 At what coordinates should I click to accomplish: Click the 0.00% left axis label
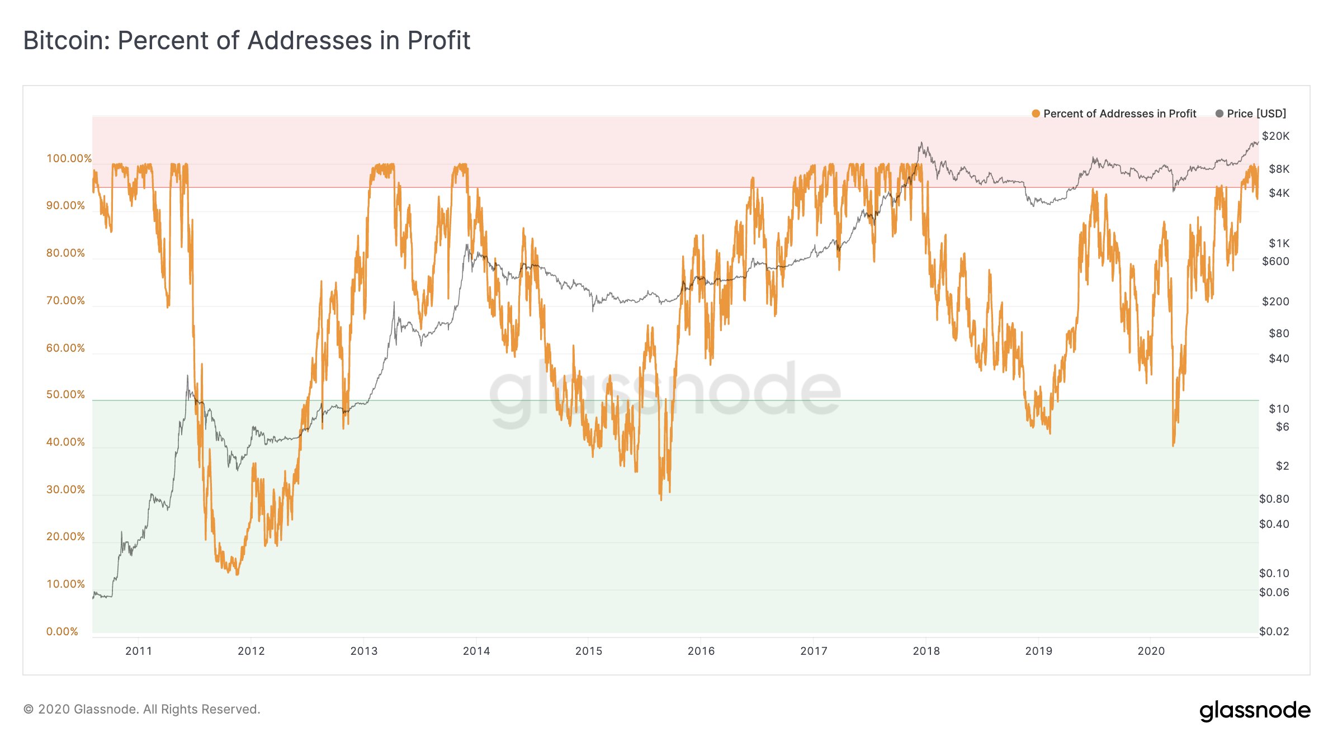click(62, 631)
